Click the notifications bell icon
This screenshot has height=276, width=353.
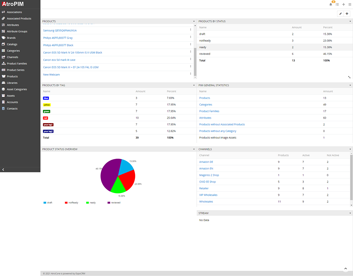pyautogui.click(x=331, y=4)
